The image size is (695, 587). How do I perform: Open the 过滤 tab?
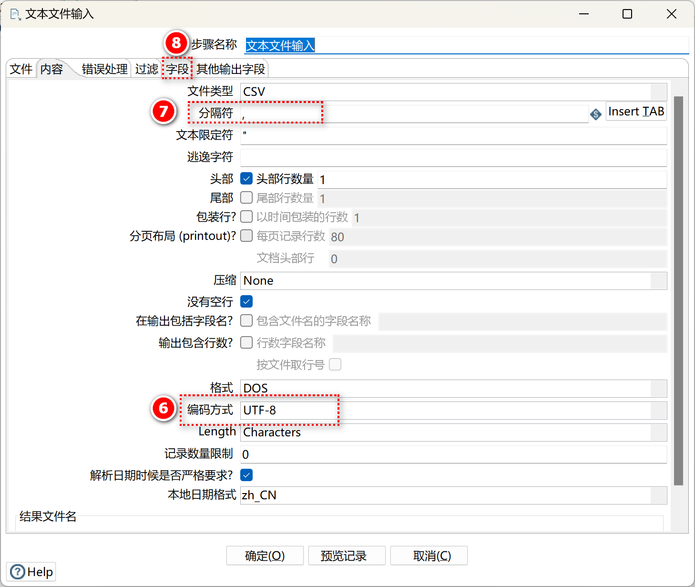147,69
